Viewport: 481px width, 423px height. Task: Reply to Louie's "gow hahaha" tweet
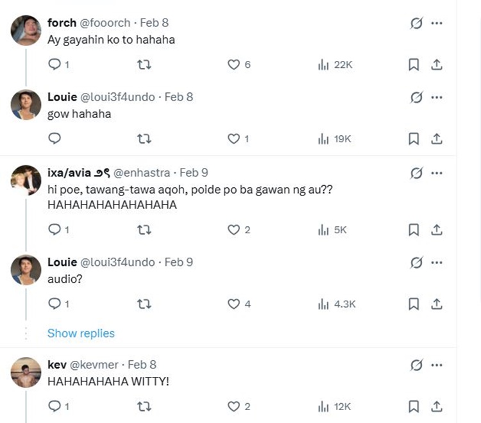point(55,138)
